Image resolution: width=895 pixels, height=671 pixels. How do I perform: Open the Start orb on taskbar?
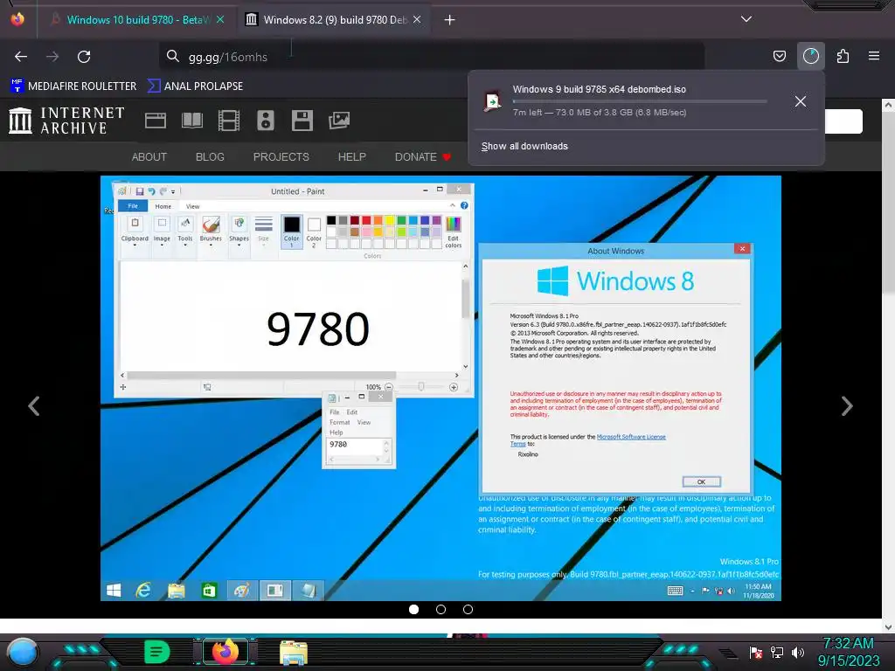(x=23, y=652)
